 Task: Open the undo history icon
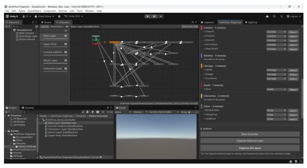pyautogui.click(x=274, y=16)
